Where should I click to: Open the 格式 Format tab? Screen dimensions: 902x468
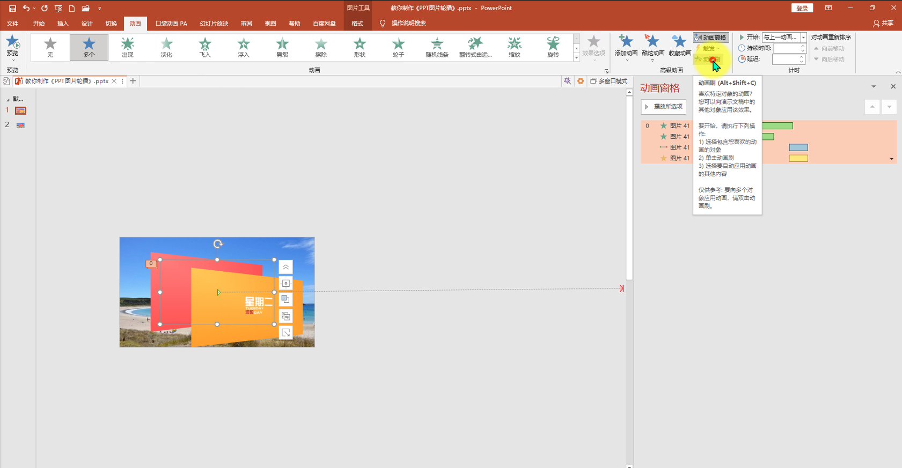357,24
